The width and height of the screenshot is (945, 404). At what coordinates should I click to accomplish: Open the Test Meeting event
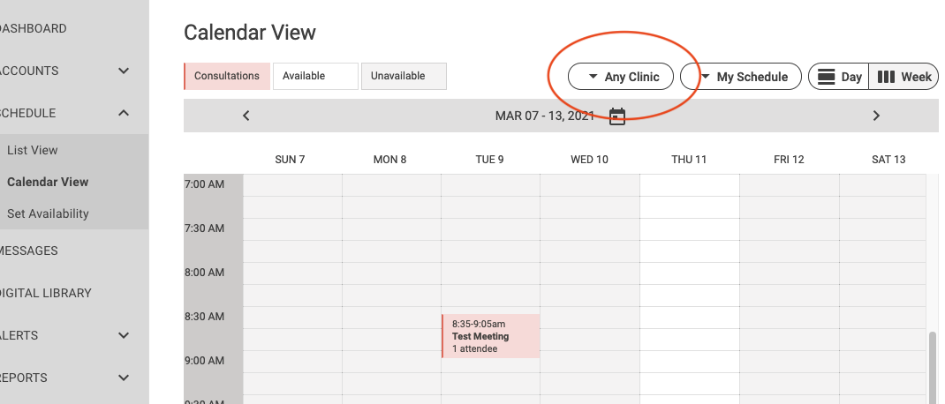tap(491, 336)
